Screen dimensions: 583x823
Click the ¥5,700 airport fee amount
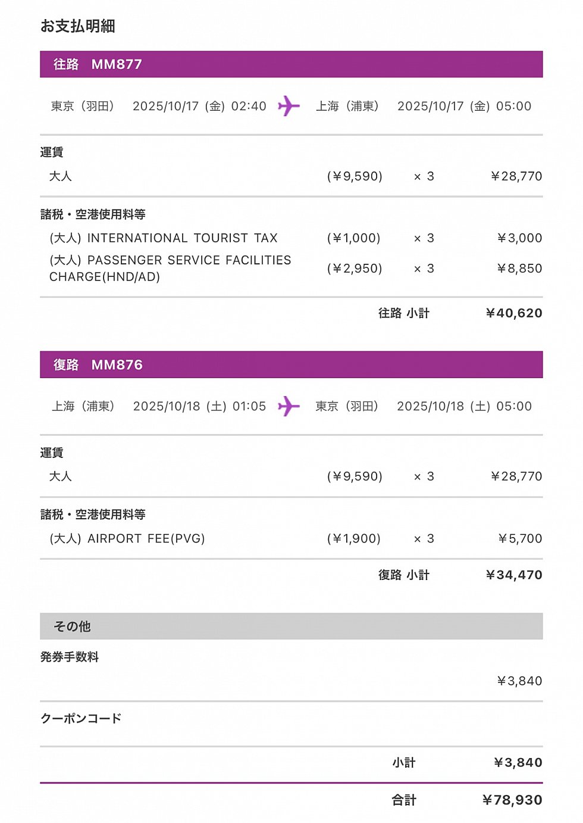(x=520, y=538)
